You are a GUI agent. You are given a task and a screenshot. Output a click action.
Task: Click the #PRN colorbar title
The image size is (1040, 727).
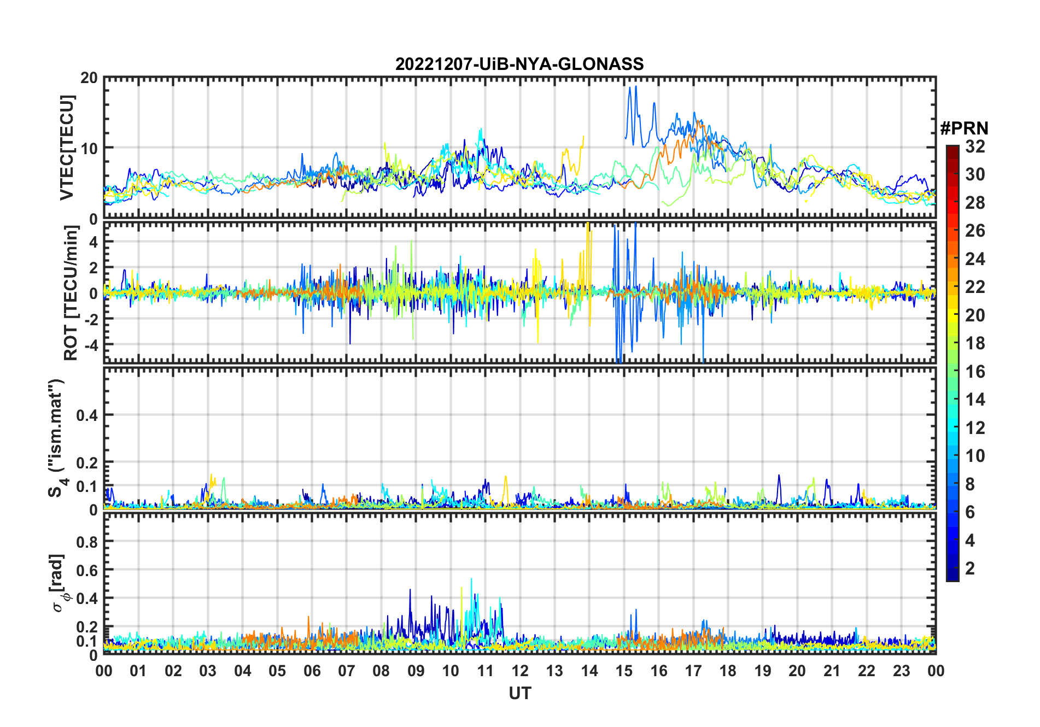(964, 128)
